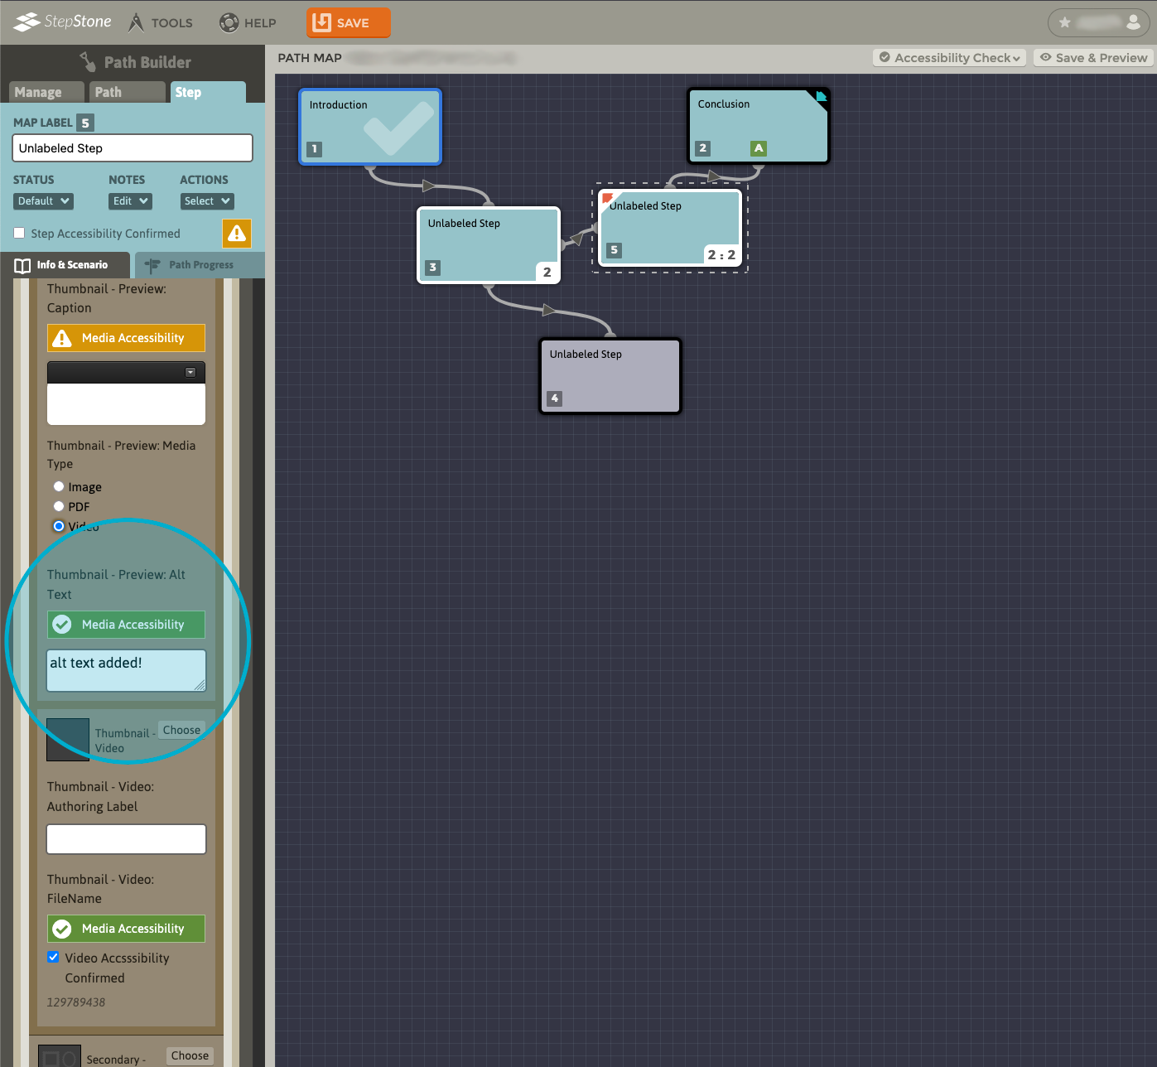Image resolution: width=1157 pixels, height=1067 pixels.
Task: Switch to the Path tab
Action: 124,92
